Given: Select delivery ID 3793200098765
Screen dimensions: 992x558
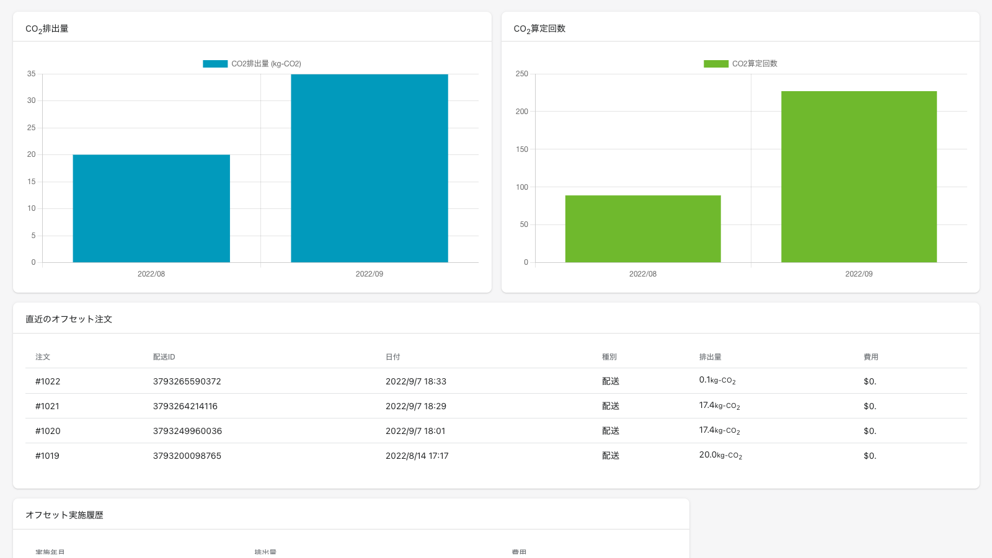Looking at the screenshot, I should click(x=187, y=456).
